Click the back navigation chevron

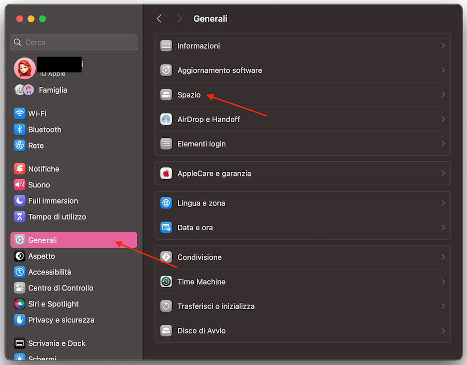click(159, 18)
